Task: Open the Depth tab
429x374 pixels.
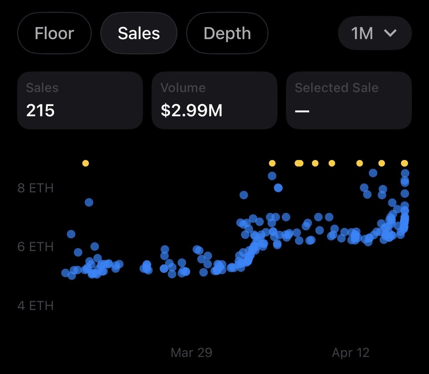Action: pyautogui.click(x=227, y=33)
